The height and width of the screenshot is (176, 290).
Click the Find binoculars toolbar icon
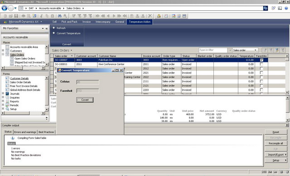59,16
